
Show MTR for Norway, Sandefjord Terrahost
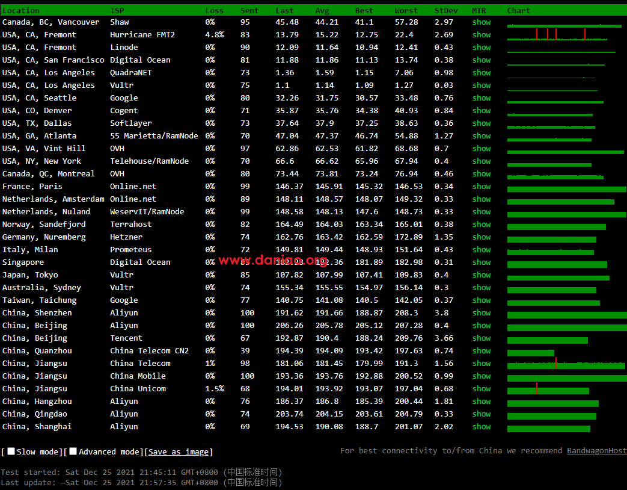(x=482, y=224)
